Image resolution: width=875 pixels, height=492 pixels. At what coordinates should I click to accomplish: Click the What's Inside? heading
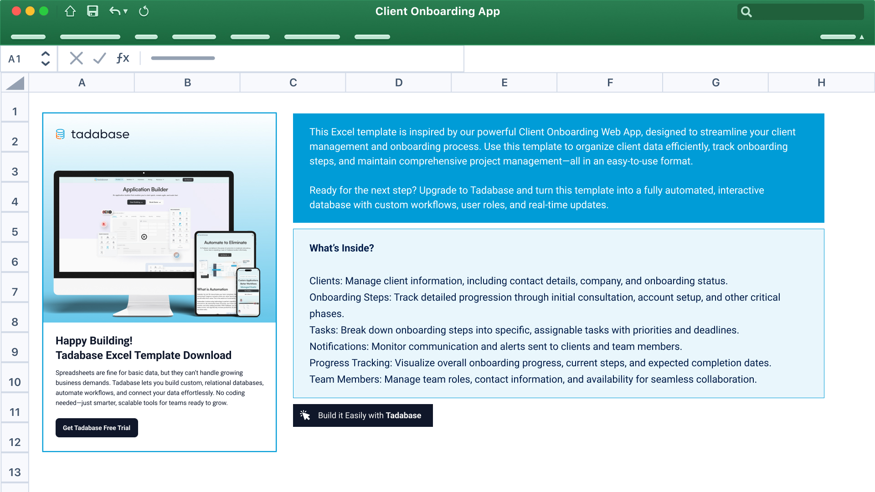point(342,248)
